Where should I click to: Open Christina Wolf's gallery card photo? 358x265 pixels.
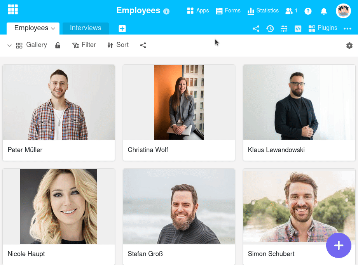click(179, 102)
